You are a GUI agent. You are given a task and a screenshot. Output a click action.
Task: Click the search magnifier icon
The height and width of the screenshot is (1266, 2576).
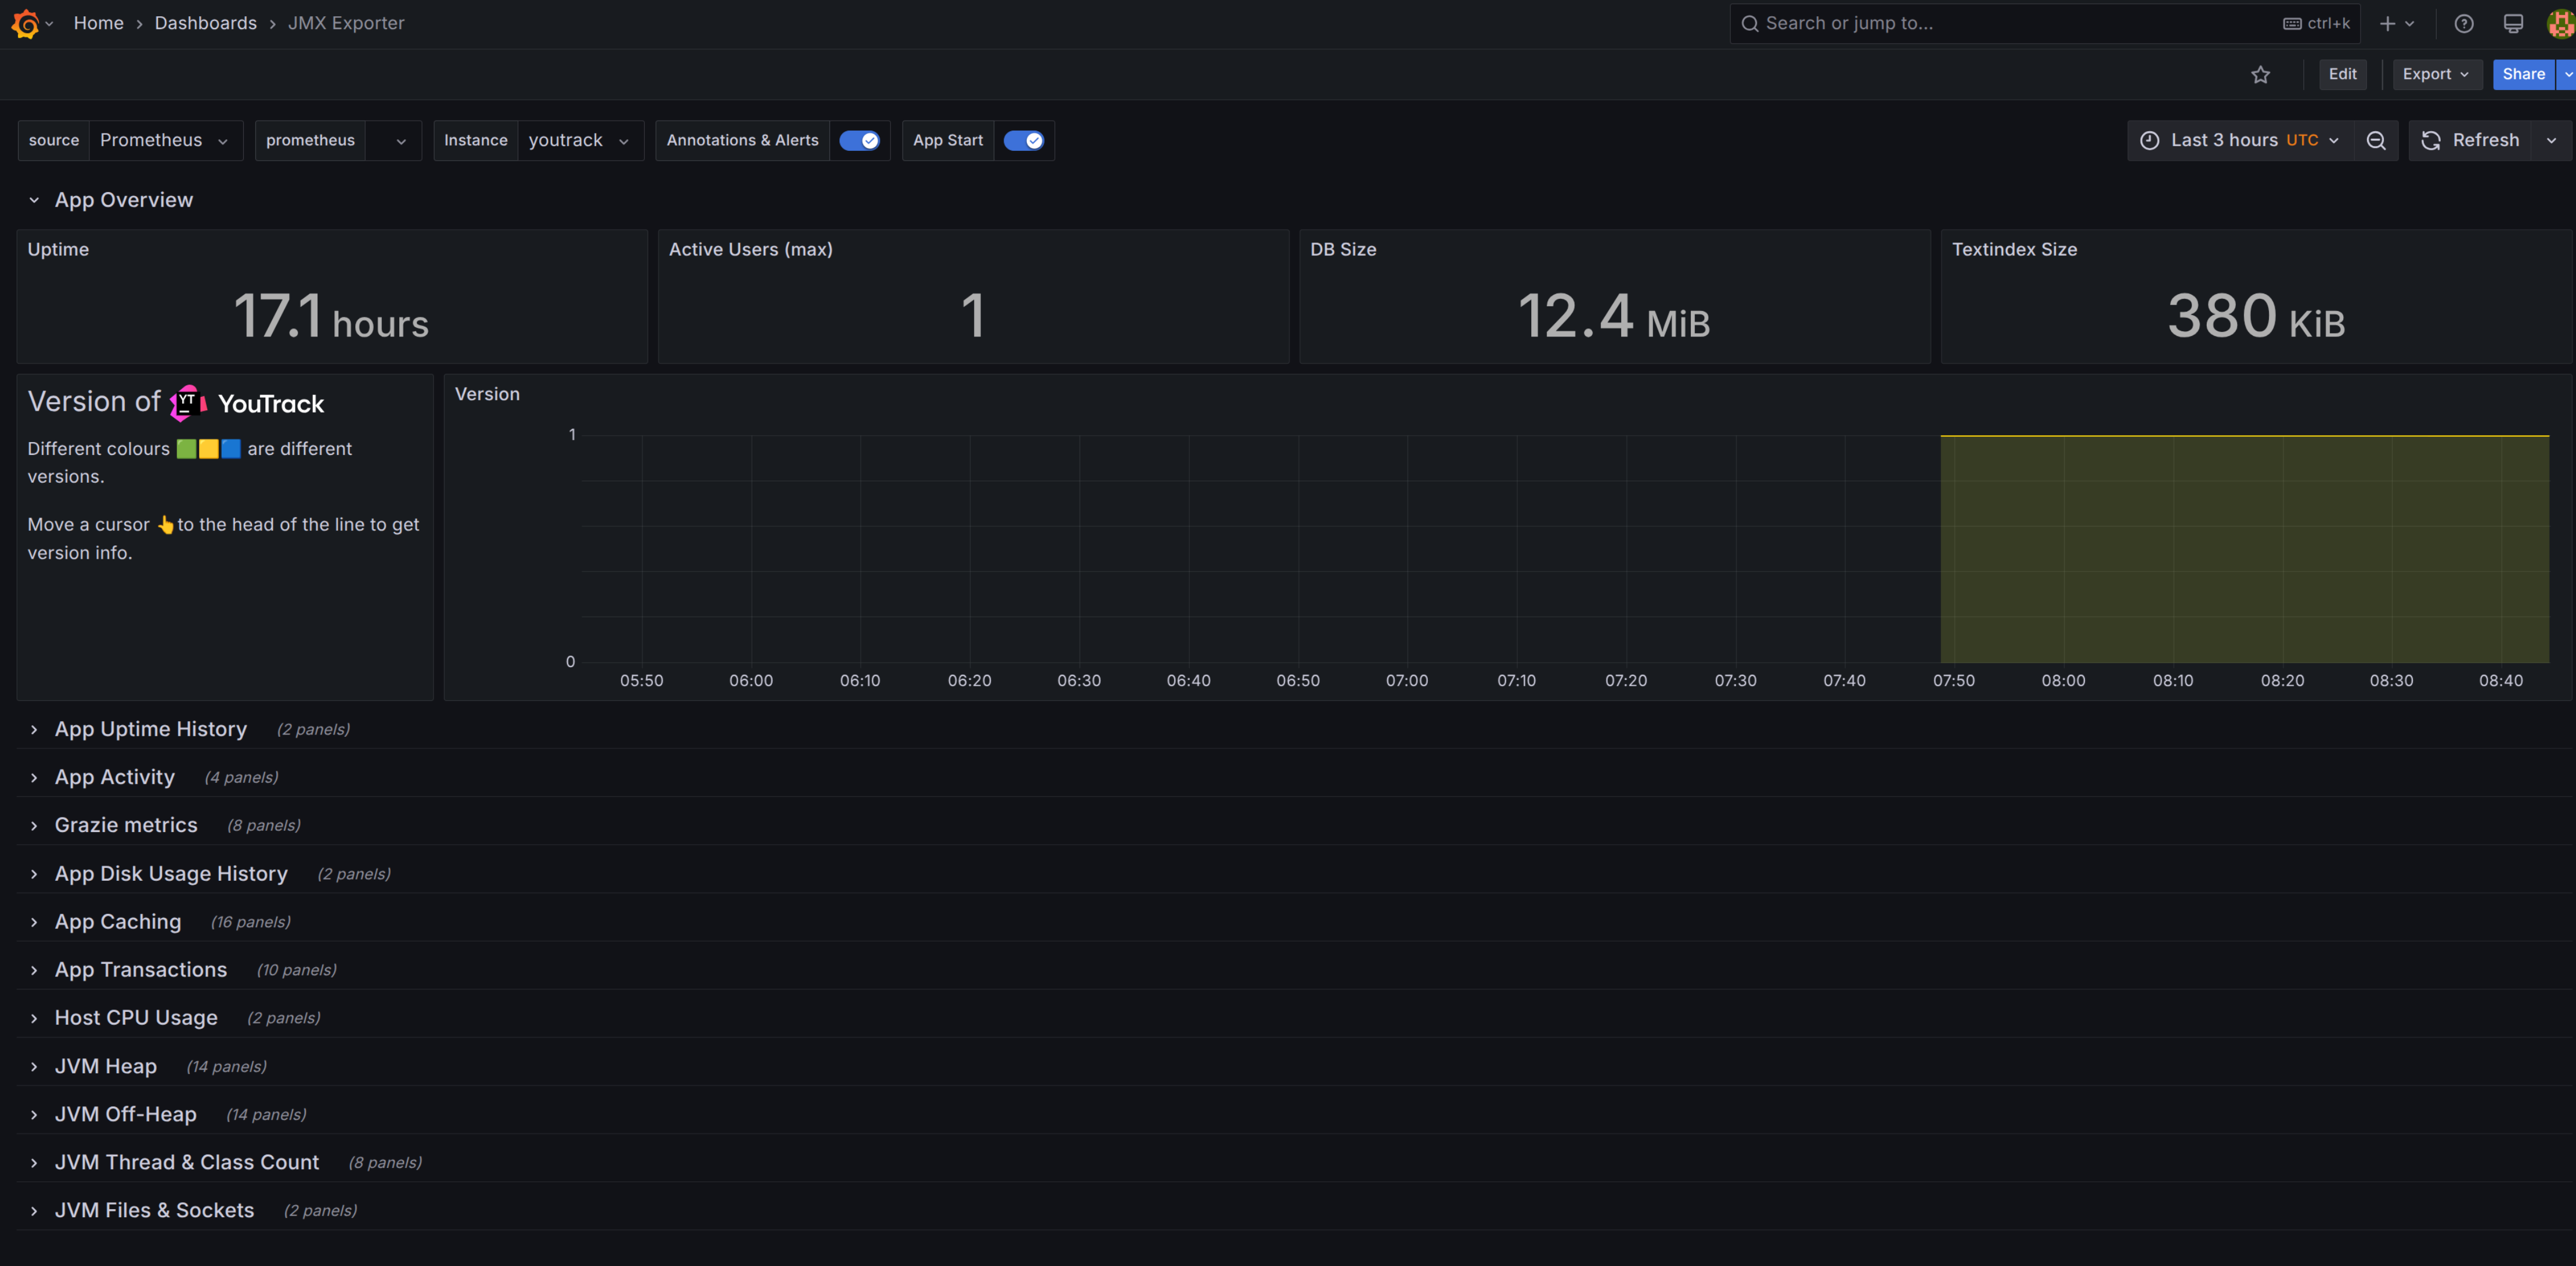point(1749,23)
